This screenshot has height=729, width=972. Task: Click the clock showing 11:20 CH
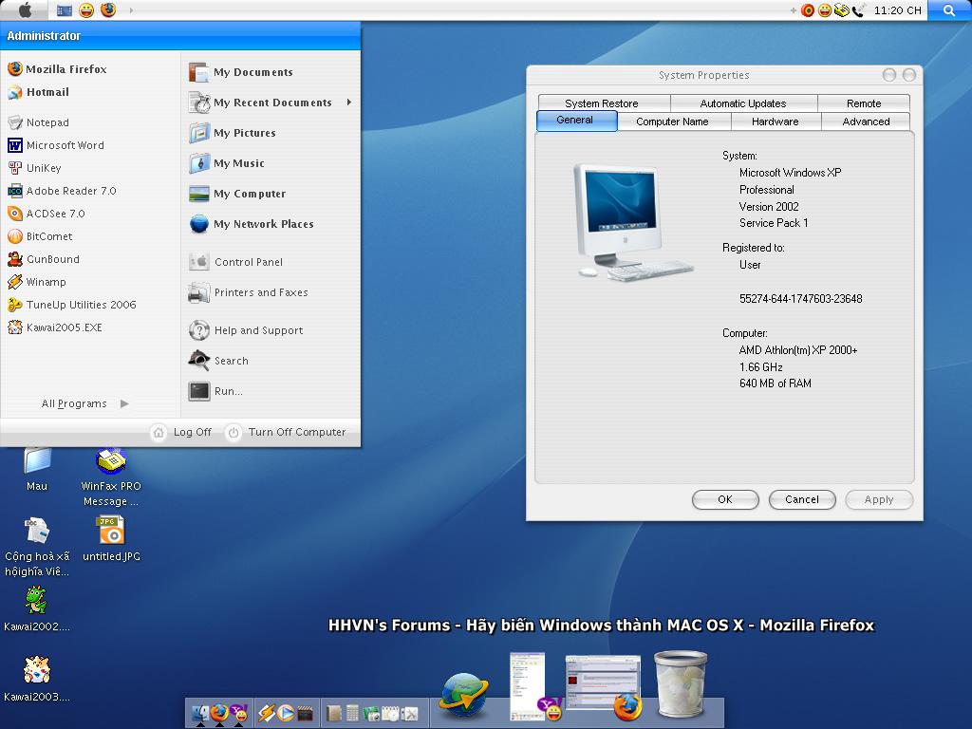[x=897, y=10]
